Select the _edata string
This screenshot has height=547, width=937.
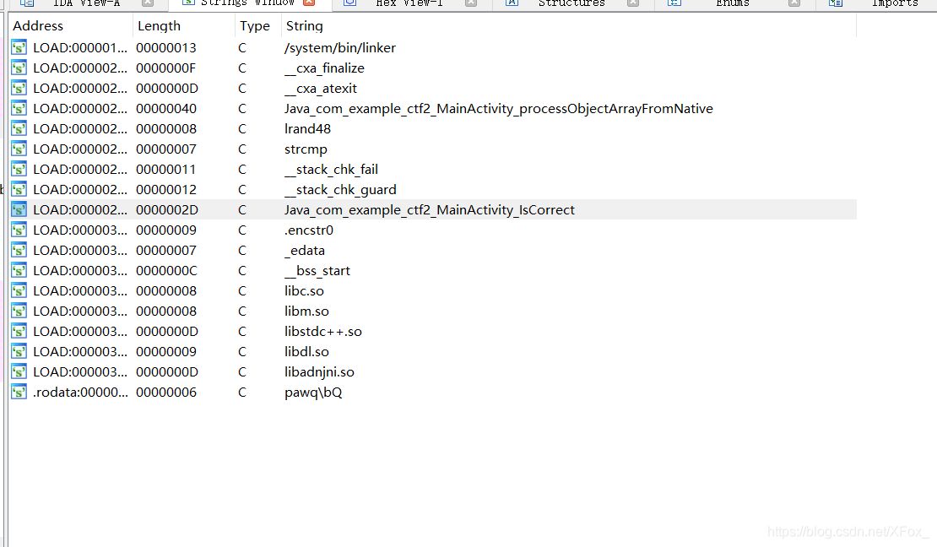click(305, 251)
